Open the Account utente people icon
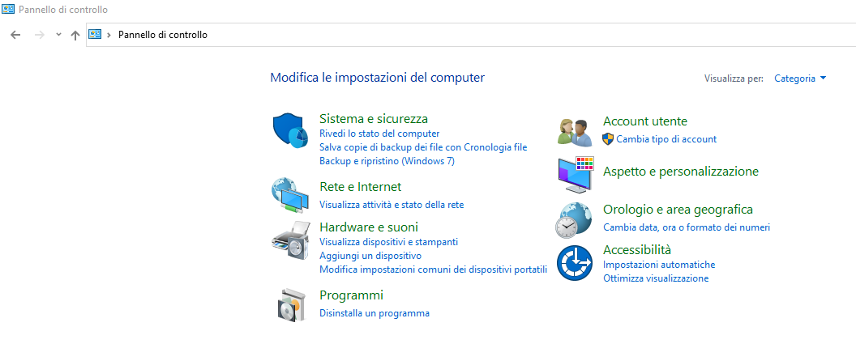Image resolution: width=856 pixels, height=348 pixels. (x=574, y=133)
